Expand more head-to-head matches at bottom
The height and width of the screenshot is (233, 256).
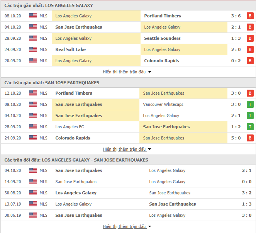(127, 226)
